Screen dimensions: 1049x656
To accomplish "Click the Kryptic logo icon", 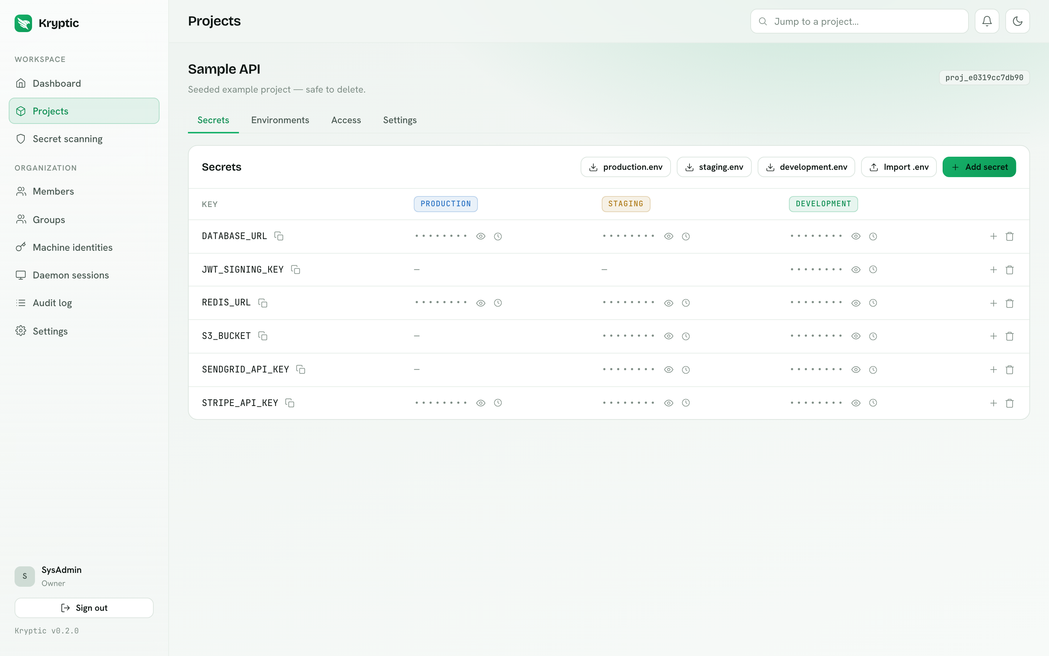I will point(23,23).
